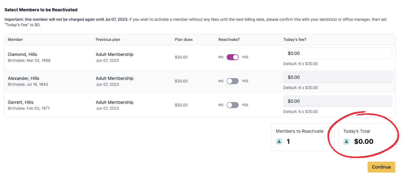Viewport: 408px width, 185px height.
Task: Click disabled fee field for Alexander, Hills
Action: (337, 77)
